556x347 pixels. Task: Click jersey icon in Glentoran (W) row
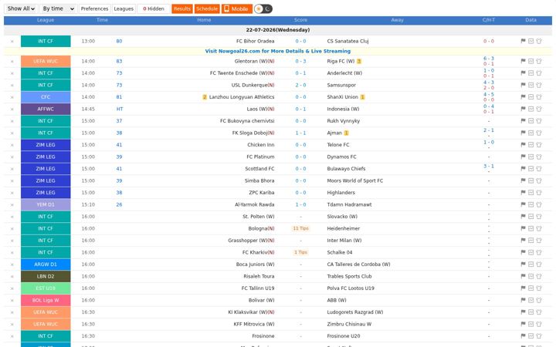[539, 61]
